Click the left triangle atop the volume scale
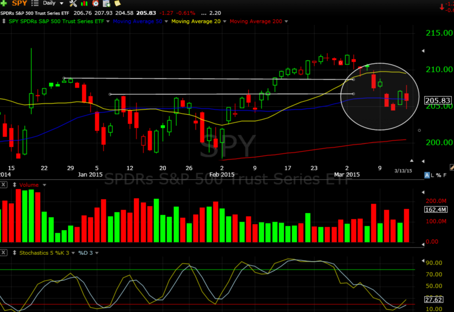Screen dimensions: 454x312 click(423, 192)
